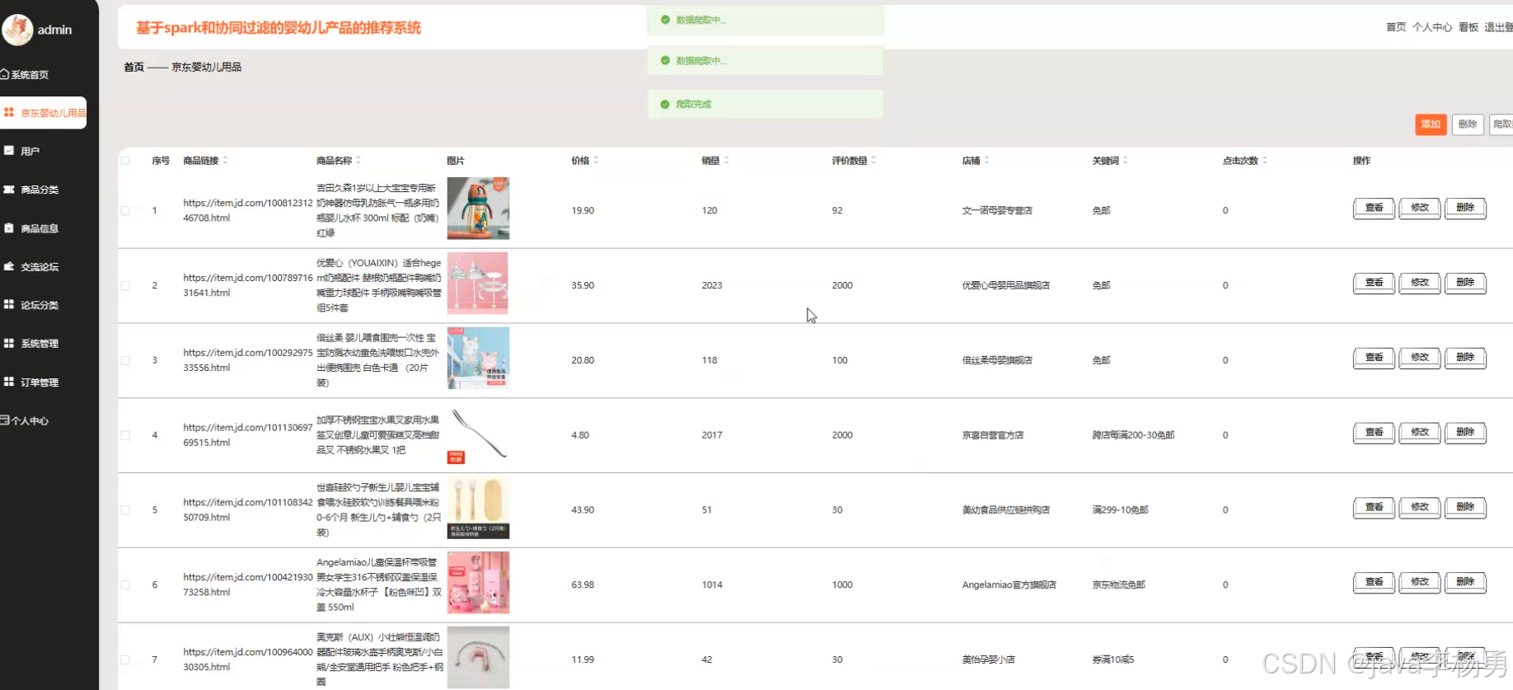Click keyword 跨店每满200-30免邮

pyautogui.click(x=1133, y=435)
